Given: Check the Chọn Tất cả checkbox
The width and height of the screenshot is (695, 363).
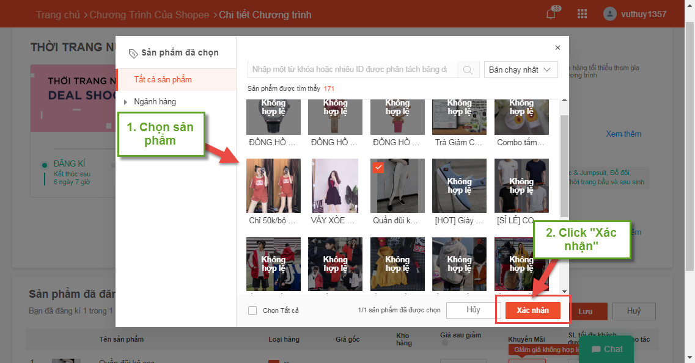Looking at the screenshot, I should coord(252,311).
